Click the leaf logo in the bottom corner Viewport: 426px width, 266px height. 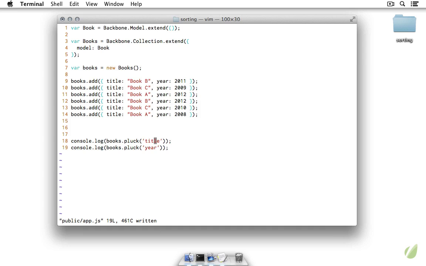[411, 251]
